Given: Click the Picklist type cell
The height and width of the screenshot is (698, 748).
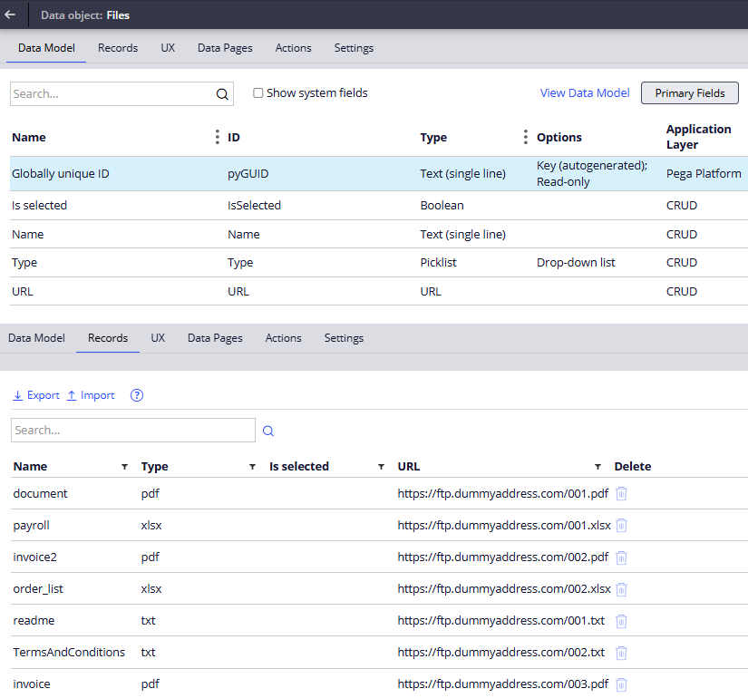Looking at the screenshot, I should pos(439,262).
